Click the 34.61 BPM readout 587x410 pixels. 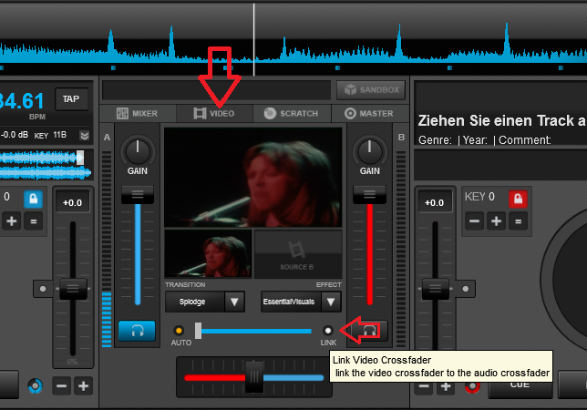tap(22, 100)
